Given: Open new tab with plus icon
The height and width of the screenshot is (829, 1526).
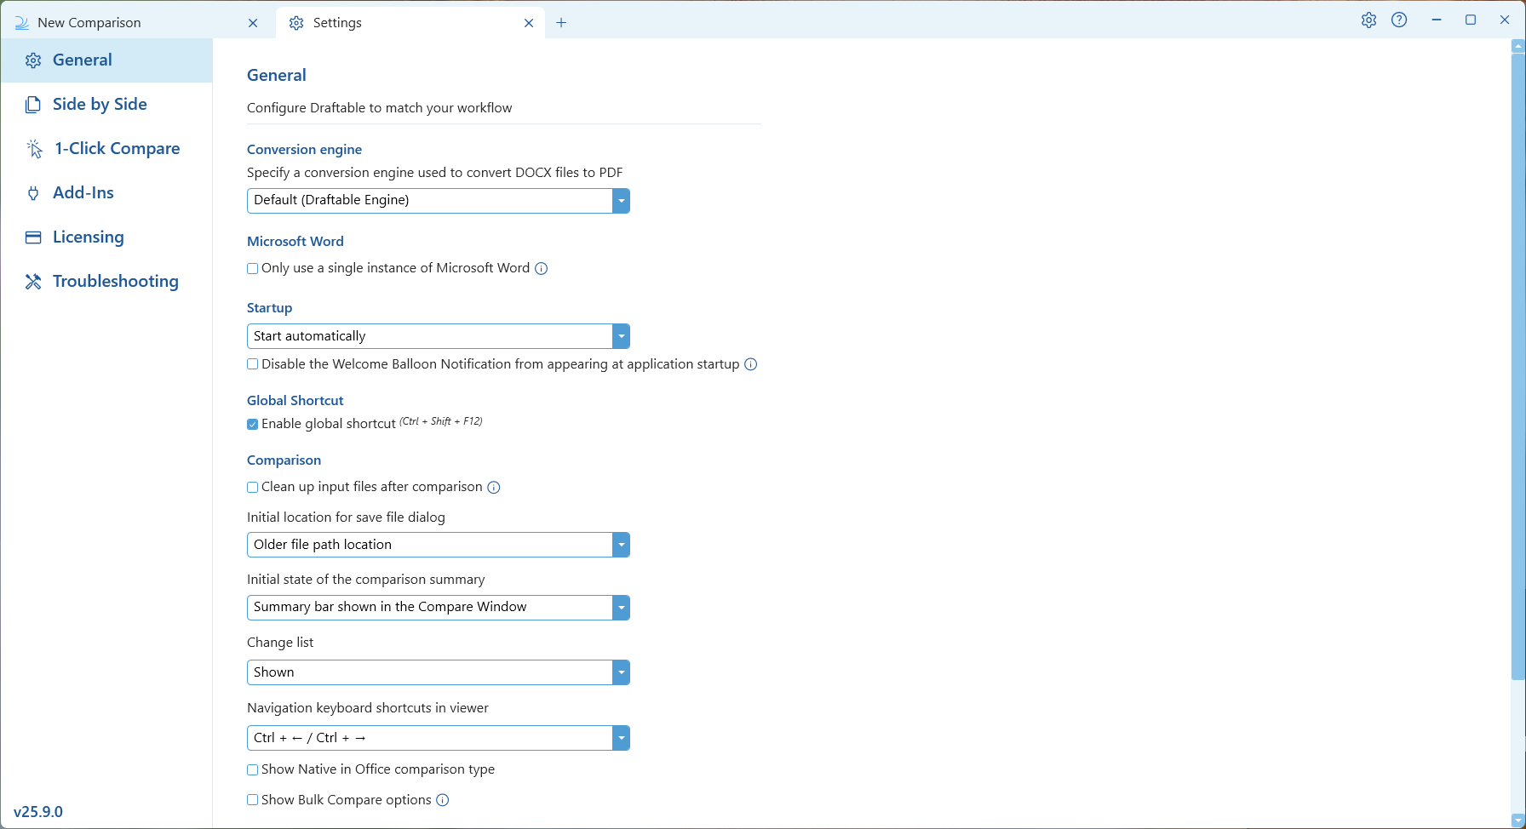Looking at the screenshot, I should (561, 23).
